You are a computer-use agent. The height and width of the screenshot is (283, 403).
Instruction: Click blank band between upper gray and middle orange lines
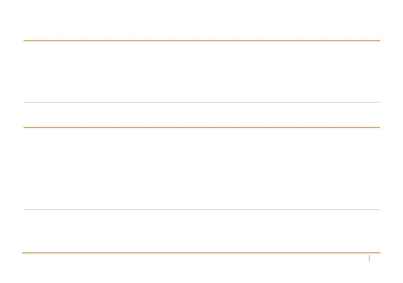point(201,115)
